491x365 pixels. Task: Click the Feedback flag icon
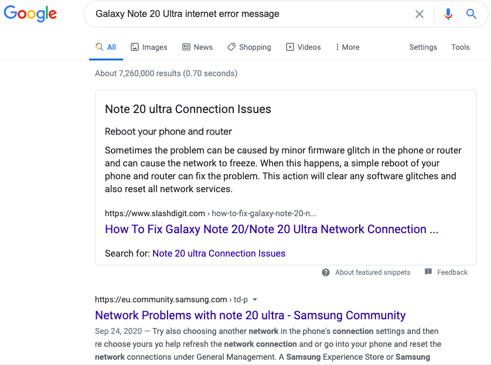point(428,272)
